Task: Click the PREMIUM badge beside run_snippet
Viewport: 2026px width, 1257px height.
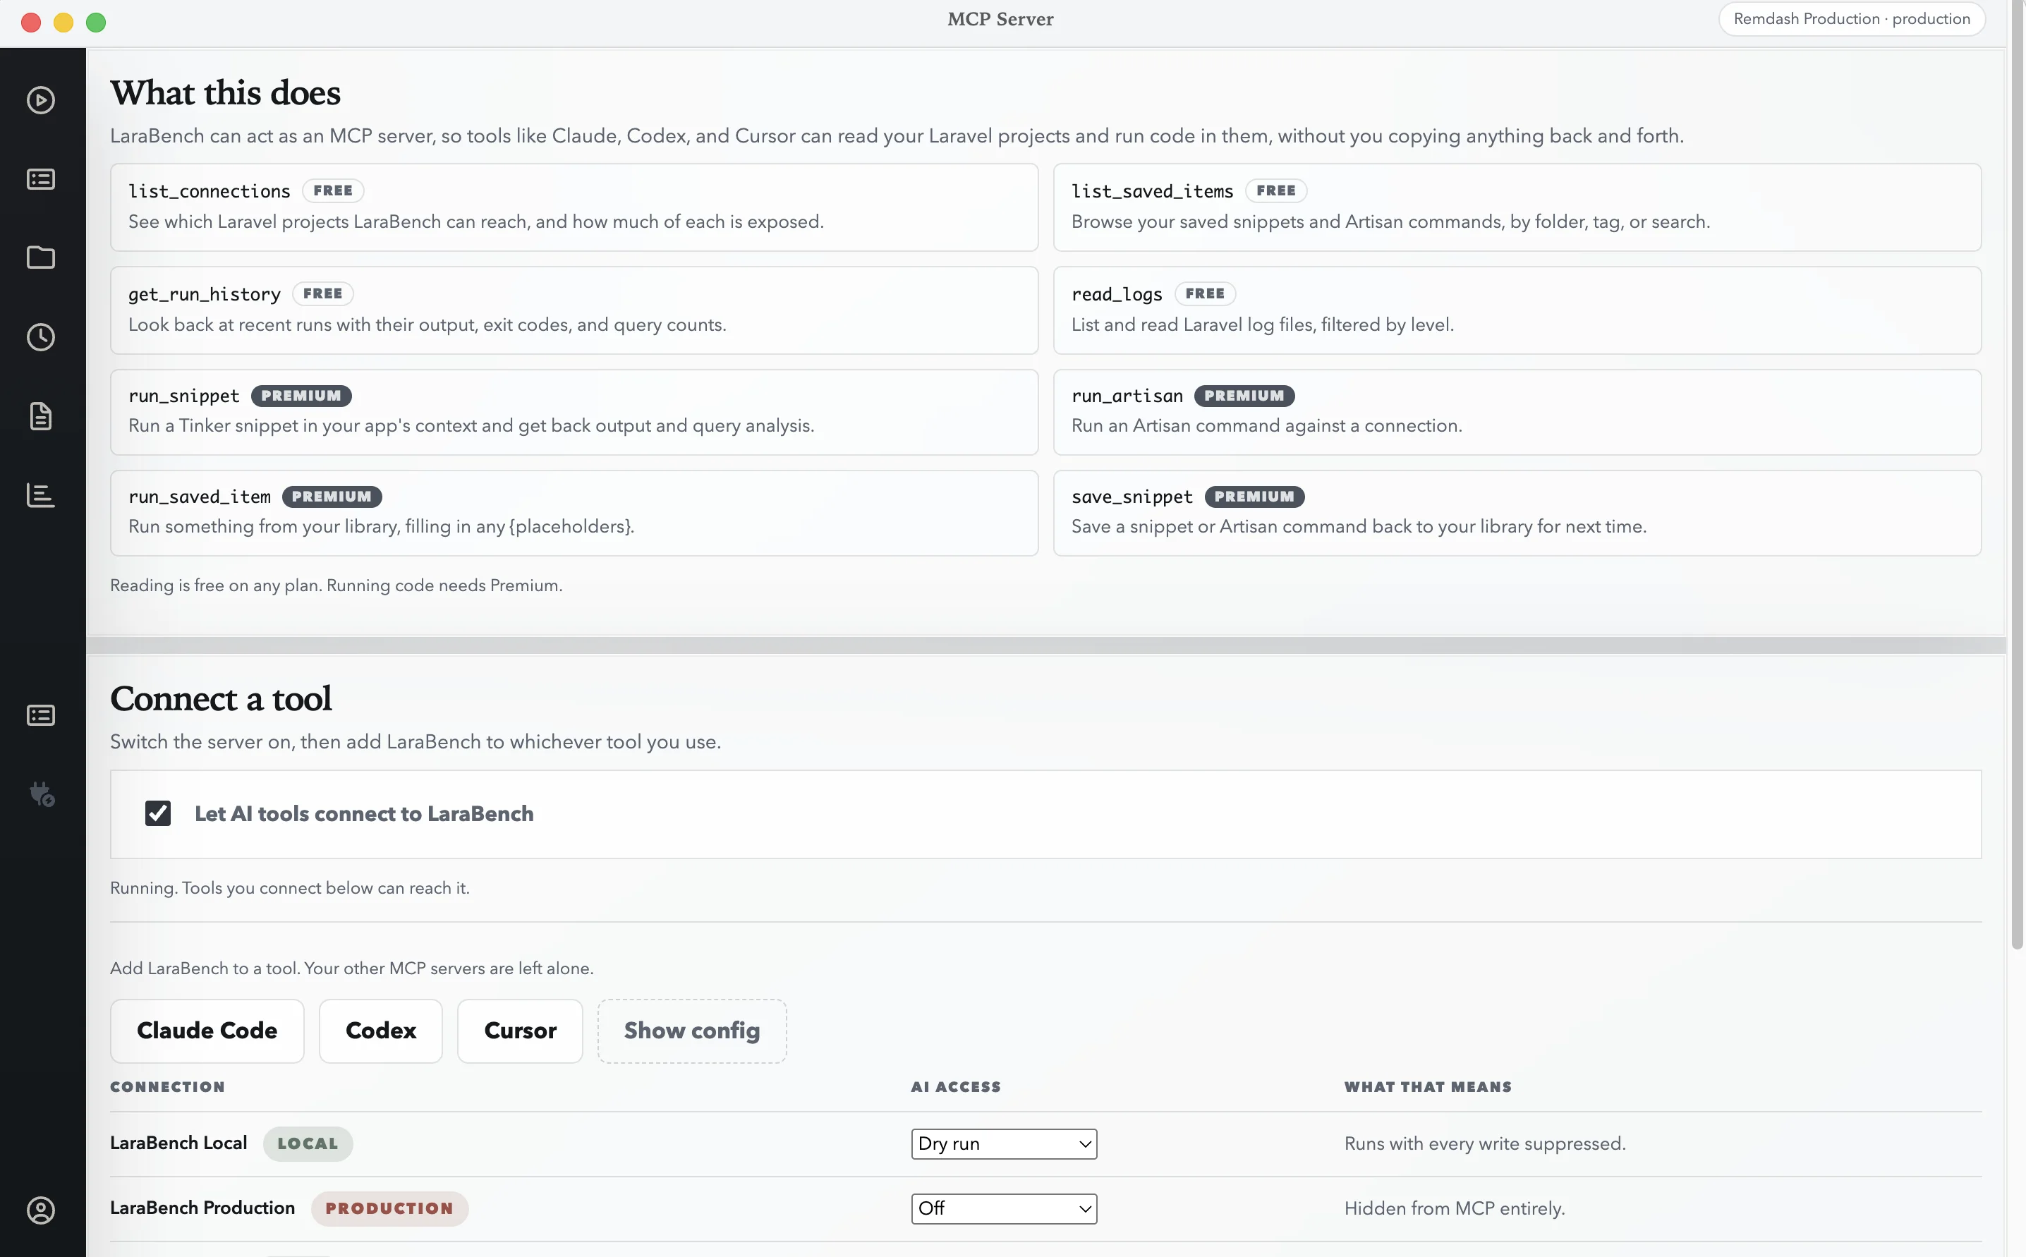Action: [301, 396]
